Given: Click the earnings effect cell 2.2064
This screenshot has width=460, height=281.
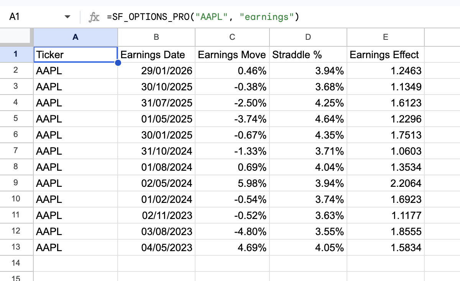Looking at the screenshot, I should [386, 183].
